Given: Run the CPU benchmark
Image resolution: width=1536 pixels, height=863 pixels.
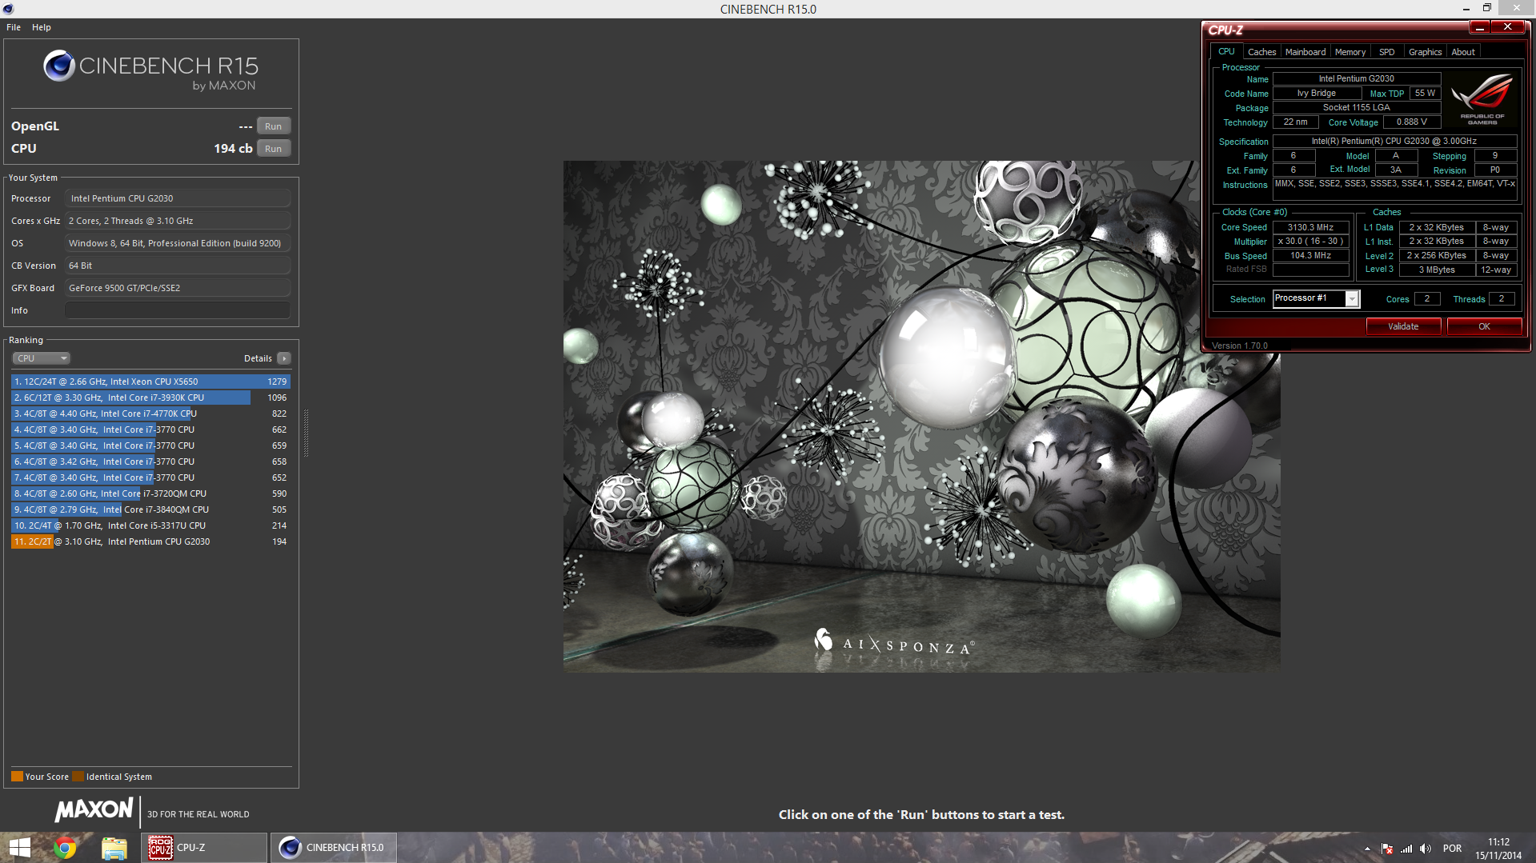Looking at the screenshot, I should 274,149.
